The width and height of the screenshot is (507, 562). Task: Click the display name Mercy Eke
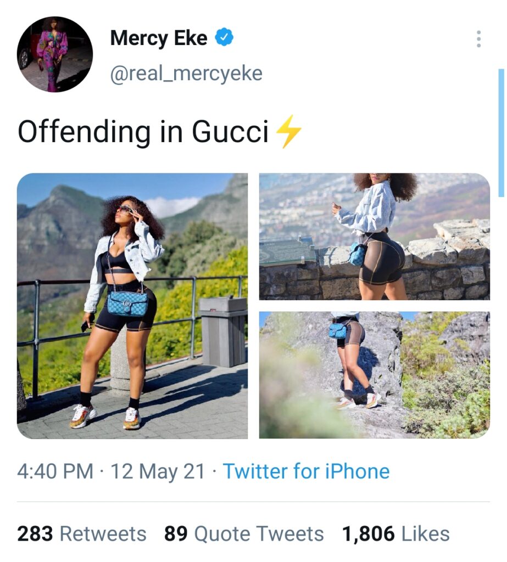coord(159,38)
